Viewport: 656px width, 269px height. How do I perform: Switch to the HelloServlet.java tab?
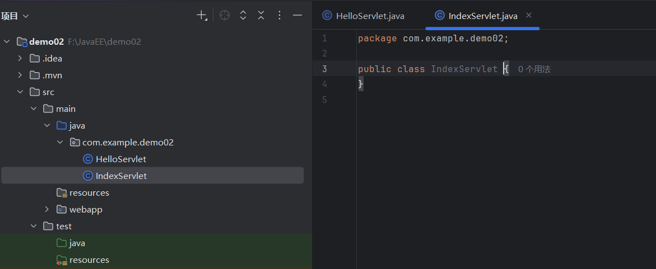coord(363,16)
